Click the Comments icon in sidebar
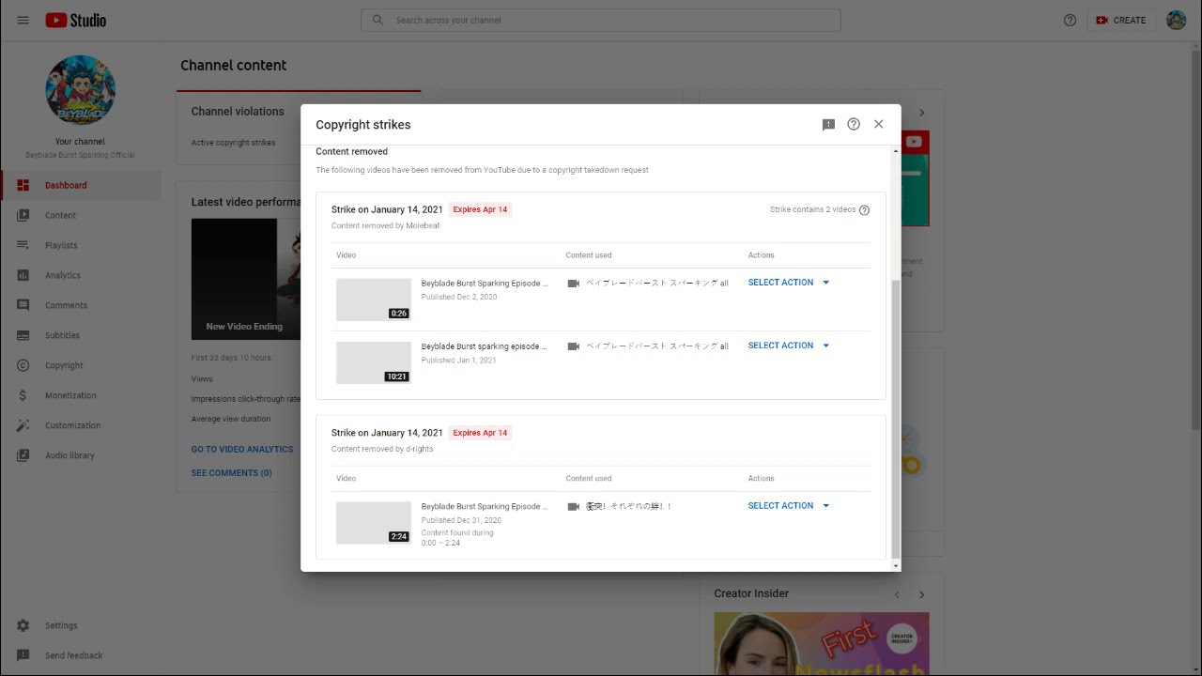Image resolution: width=1202 pixels, height=676 pixels. coord(23,305)
